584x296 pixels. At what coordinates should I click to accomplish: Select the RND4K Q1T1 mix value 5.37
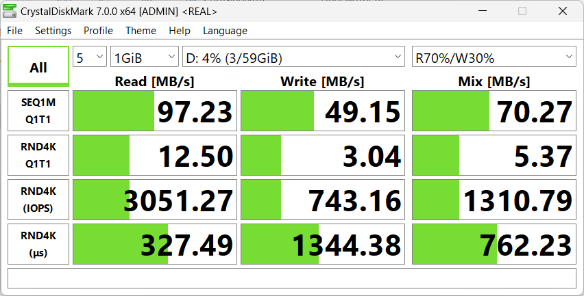(x=494, y=155)
